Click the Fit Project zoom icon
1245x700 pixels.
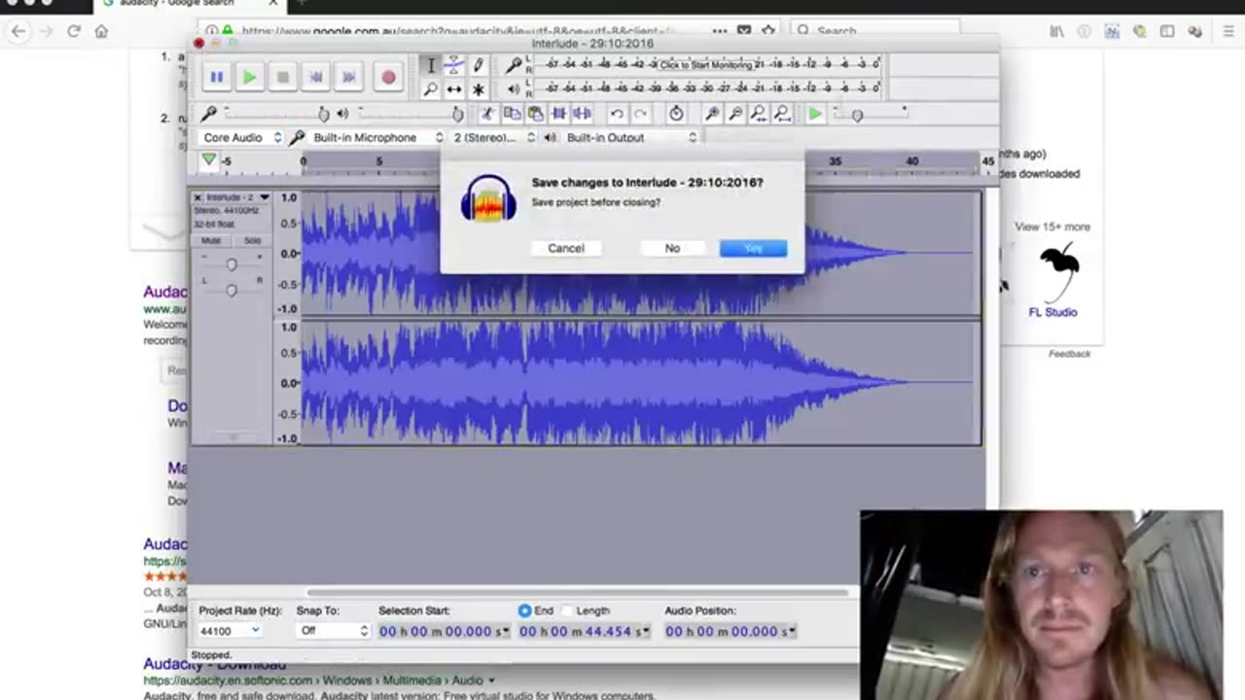pyautogui.click(x=782, y=114)
